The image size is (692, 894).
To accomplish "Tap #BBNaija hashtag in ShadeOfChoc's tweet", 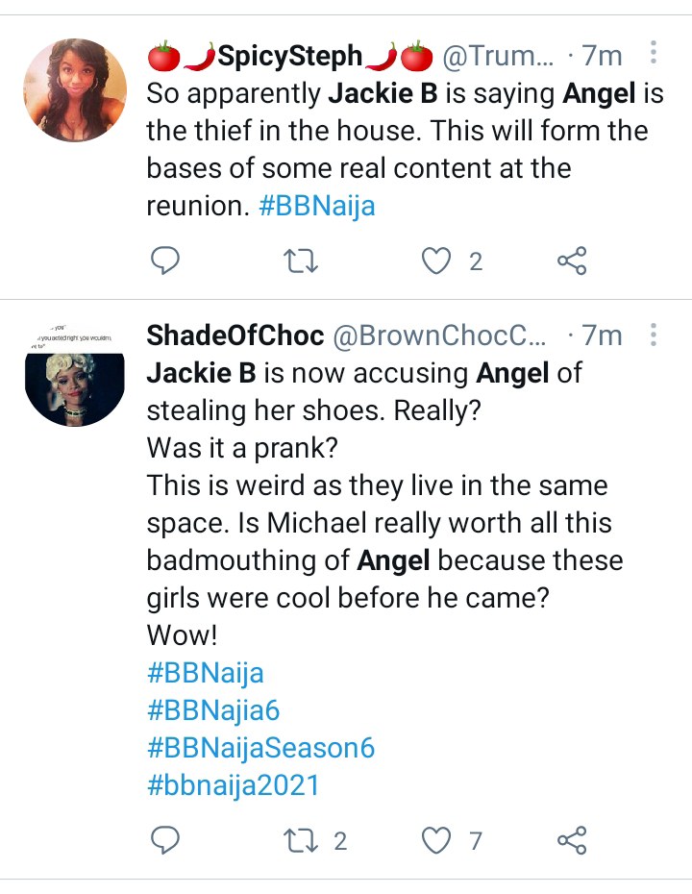I will [x=205, y=673].
